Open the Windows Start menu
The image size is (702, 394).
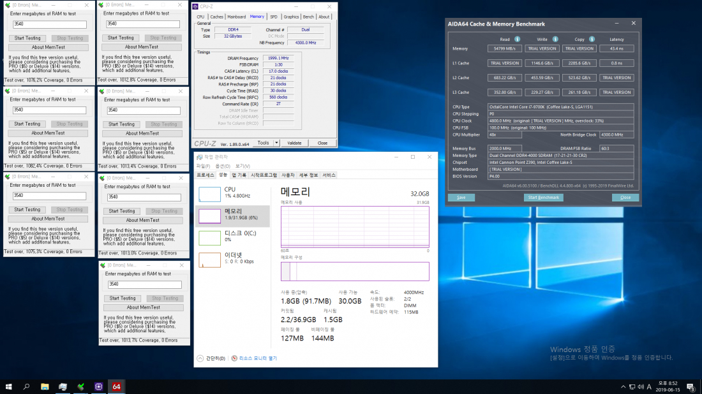click(x=8, y=386)
